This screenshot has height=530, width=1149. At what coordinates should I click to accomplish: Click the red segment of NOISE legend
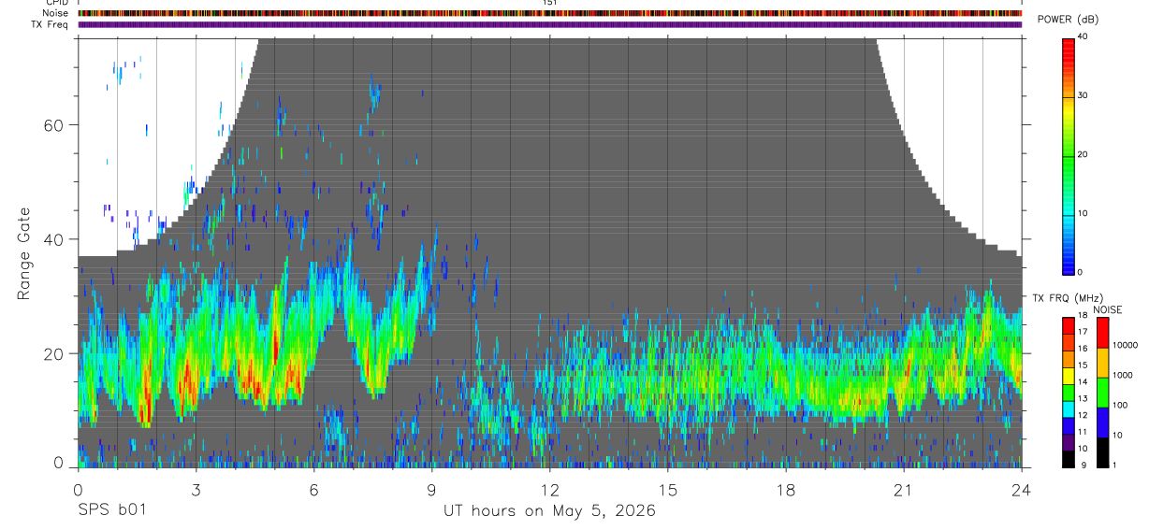click(x=1102, y=333)
